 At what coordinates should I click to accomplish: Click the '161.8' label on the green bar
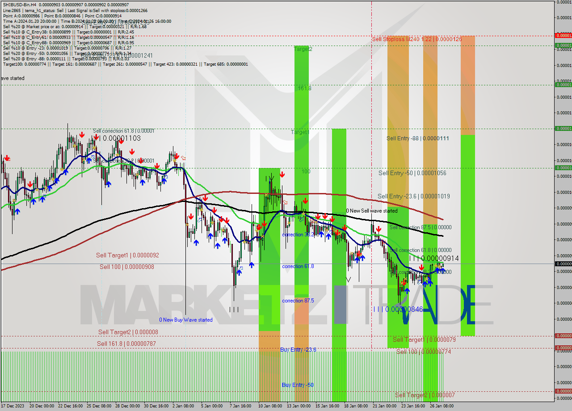[305, 88]
